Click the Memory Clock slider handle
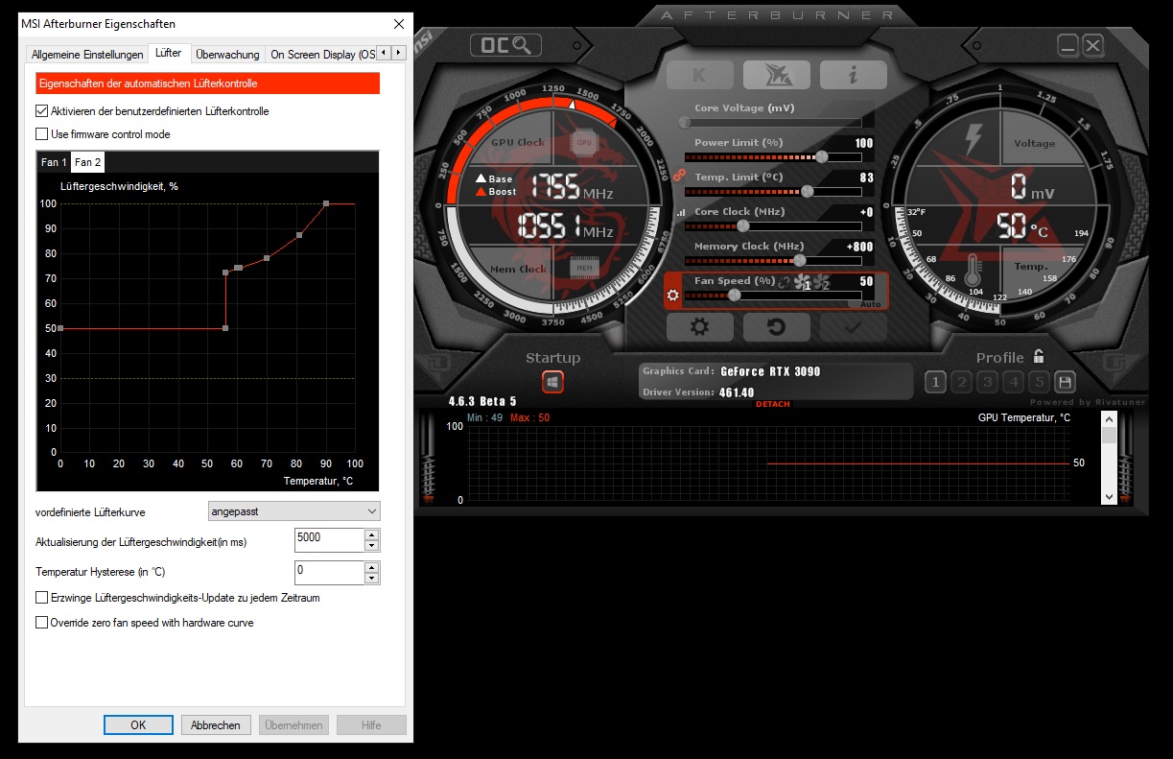 (800, 260)
